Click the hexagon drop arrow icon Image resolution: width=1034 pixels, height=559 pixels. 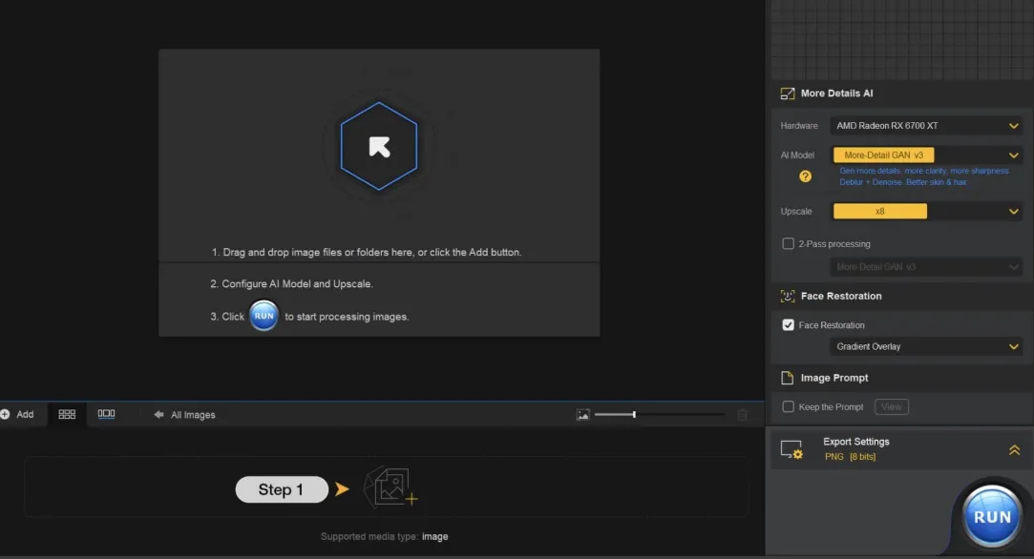[x=379, y=146]
